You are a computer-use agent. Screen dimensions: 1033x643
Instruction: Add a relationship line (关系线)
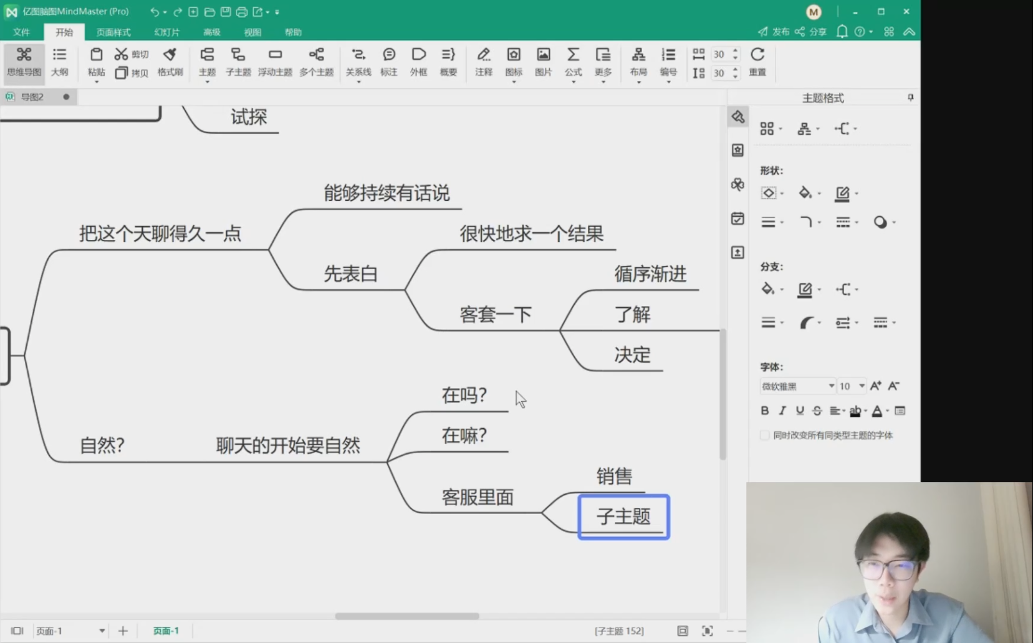point(358,61)
